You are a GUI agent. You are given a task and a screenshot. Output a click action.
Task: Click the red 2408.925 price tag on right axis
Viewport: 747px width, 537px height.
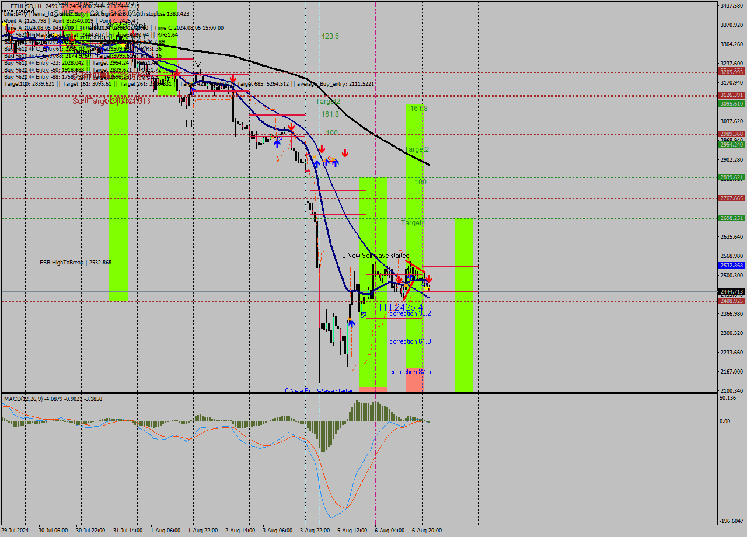pyautogui.click(x=731, y=301)
